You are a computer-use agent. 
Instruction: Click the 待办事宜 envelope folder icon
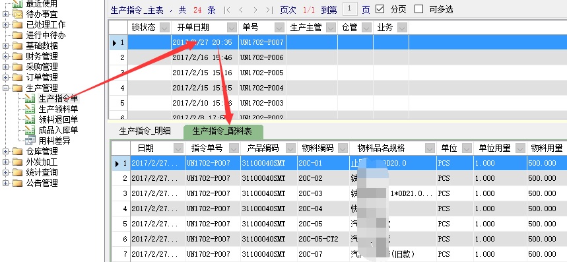coord(17,15)
